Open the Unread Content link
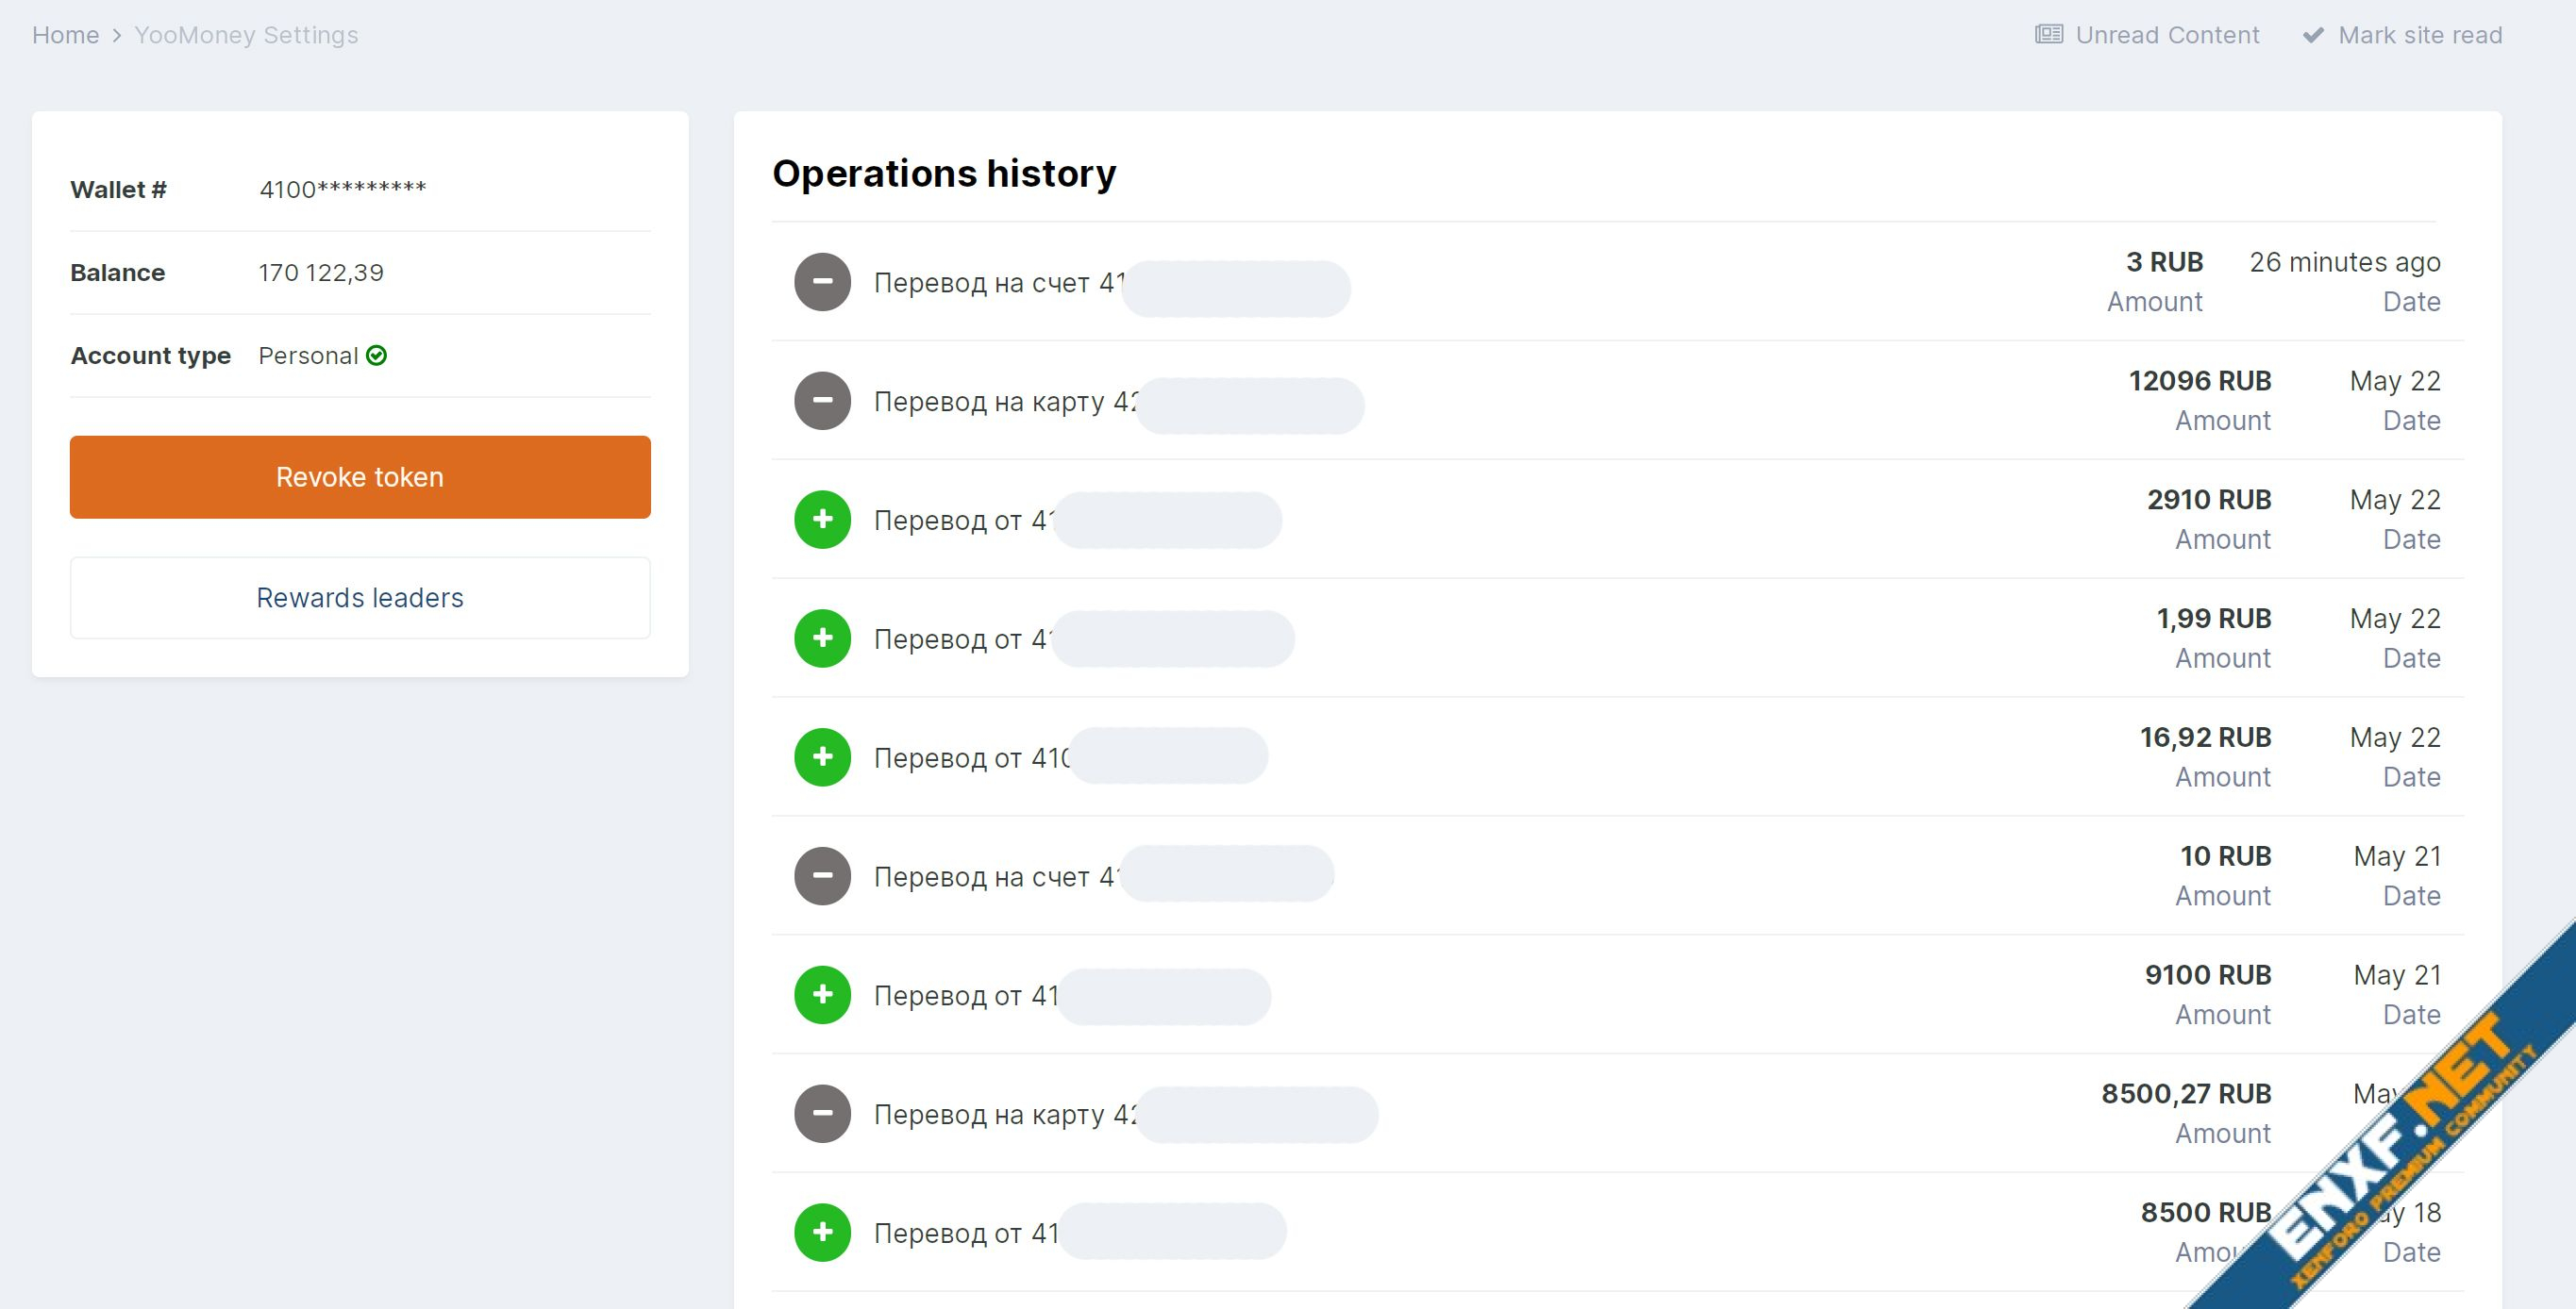Image resolution: width=2576 pixels, height=1309 pixels. coord(2167,35)
